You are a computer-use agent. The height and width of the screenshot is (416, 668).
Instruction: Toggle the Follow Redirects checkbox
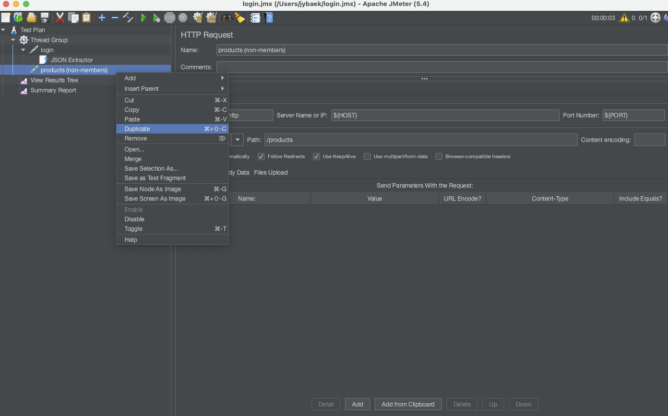(261, 157)
